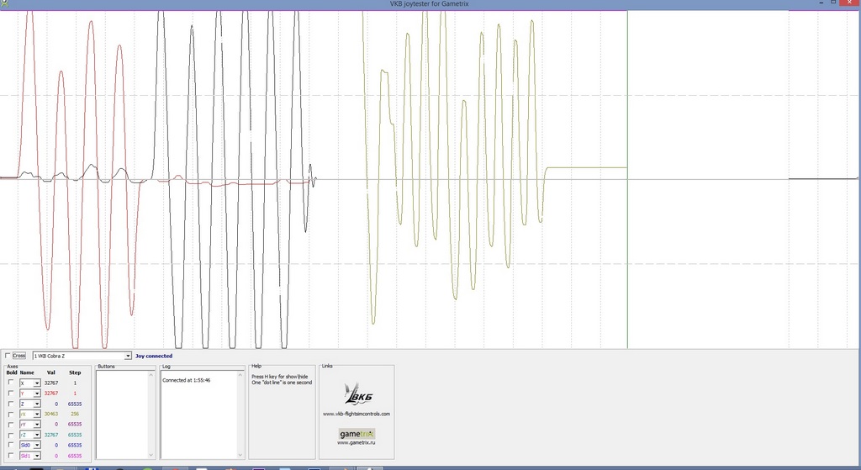Toggle Bold checkbox for rX axis
Screen dimensions: 861x470
(11, 414)
